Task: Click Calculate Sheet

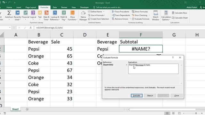Action: click(180, 18)
